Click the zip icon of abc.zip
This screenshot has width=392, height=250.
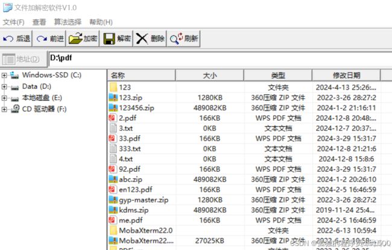point(113,179)
